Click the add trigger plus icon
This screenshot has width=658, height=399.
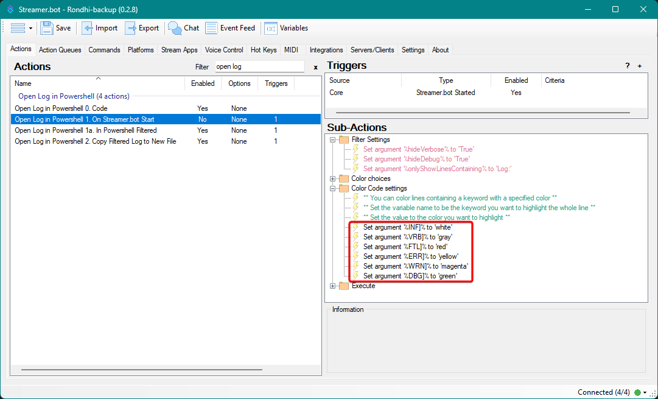[x=640, y=66]
